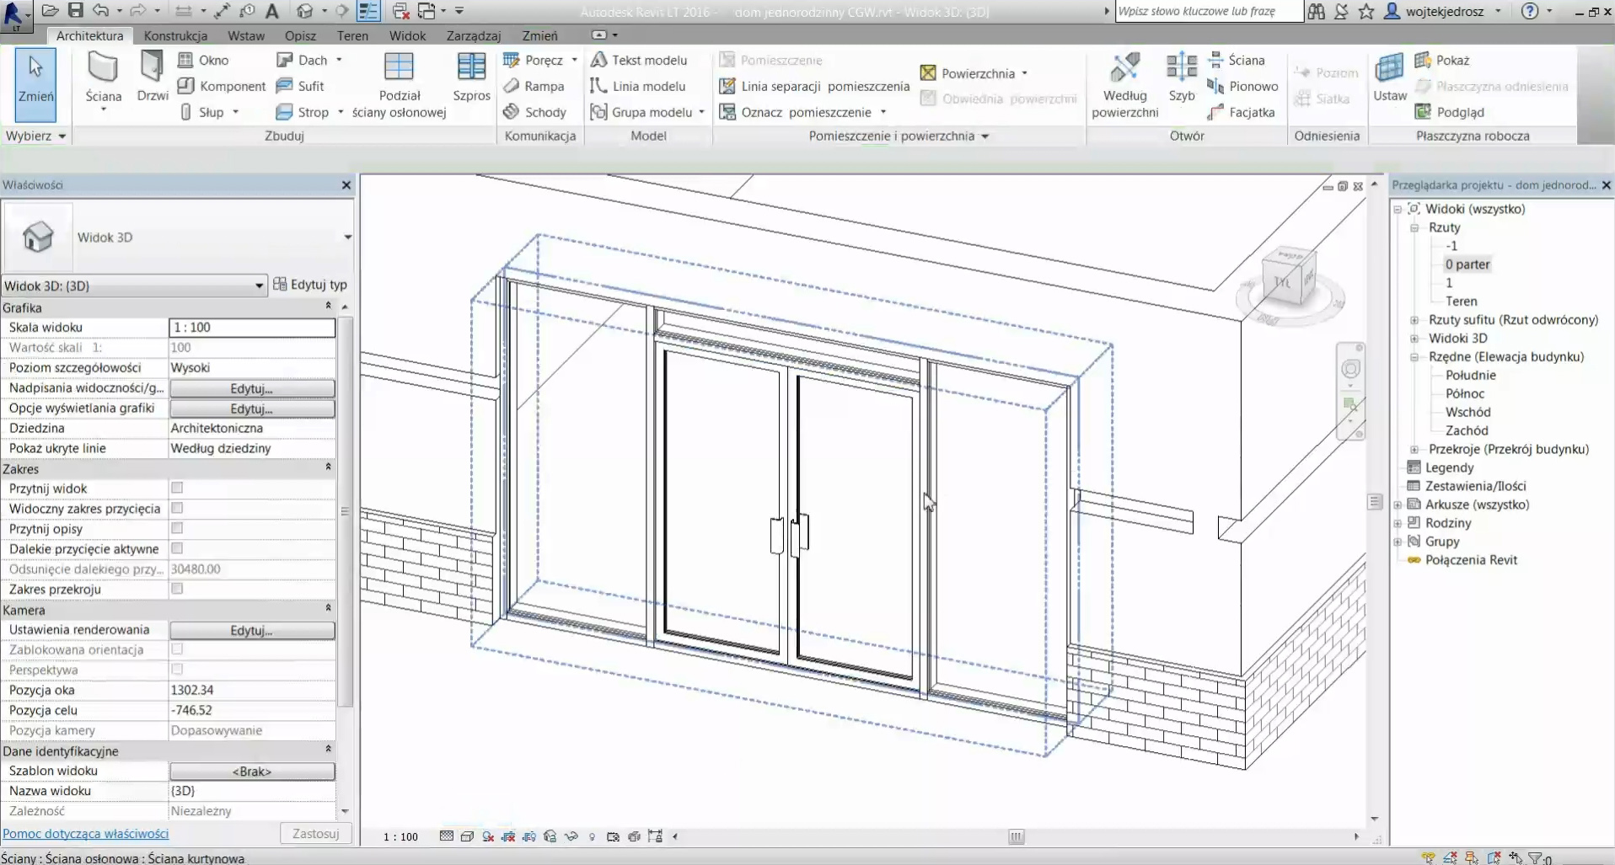Switch to the Konstrukcja ribbon tab
Viewport: 1615px width, 865px height.
point(175,35)
